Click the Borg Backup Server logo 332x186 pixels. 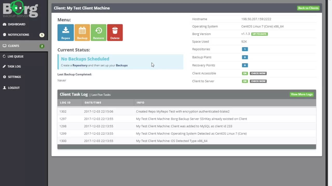click(20, 9)
